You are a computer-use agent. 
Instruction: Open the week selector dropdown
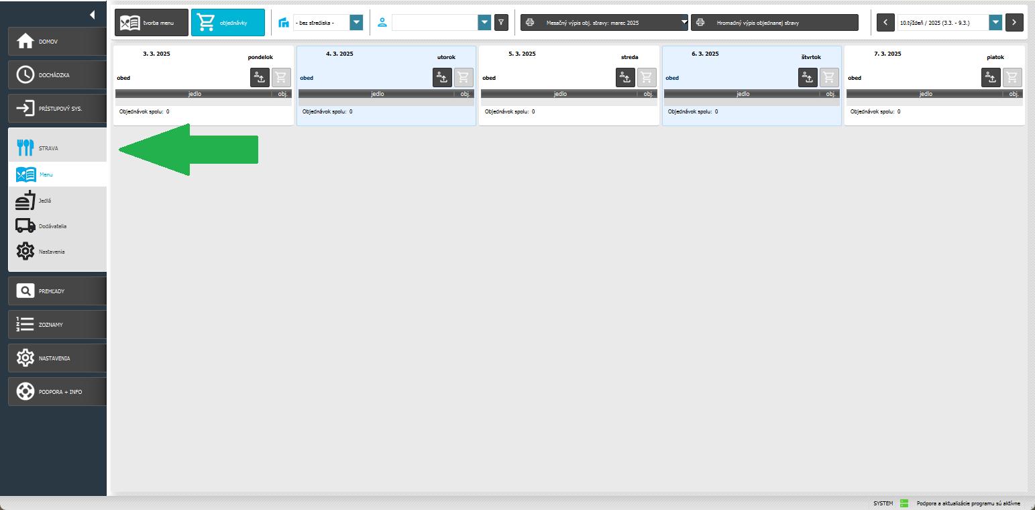(x=995, y=22)
